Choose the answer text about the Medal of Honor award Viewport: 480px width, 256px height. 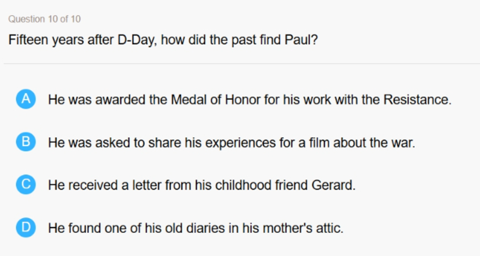250,99
